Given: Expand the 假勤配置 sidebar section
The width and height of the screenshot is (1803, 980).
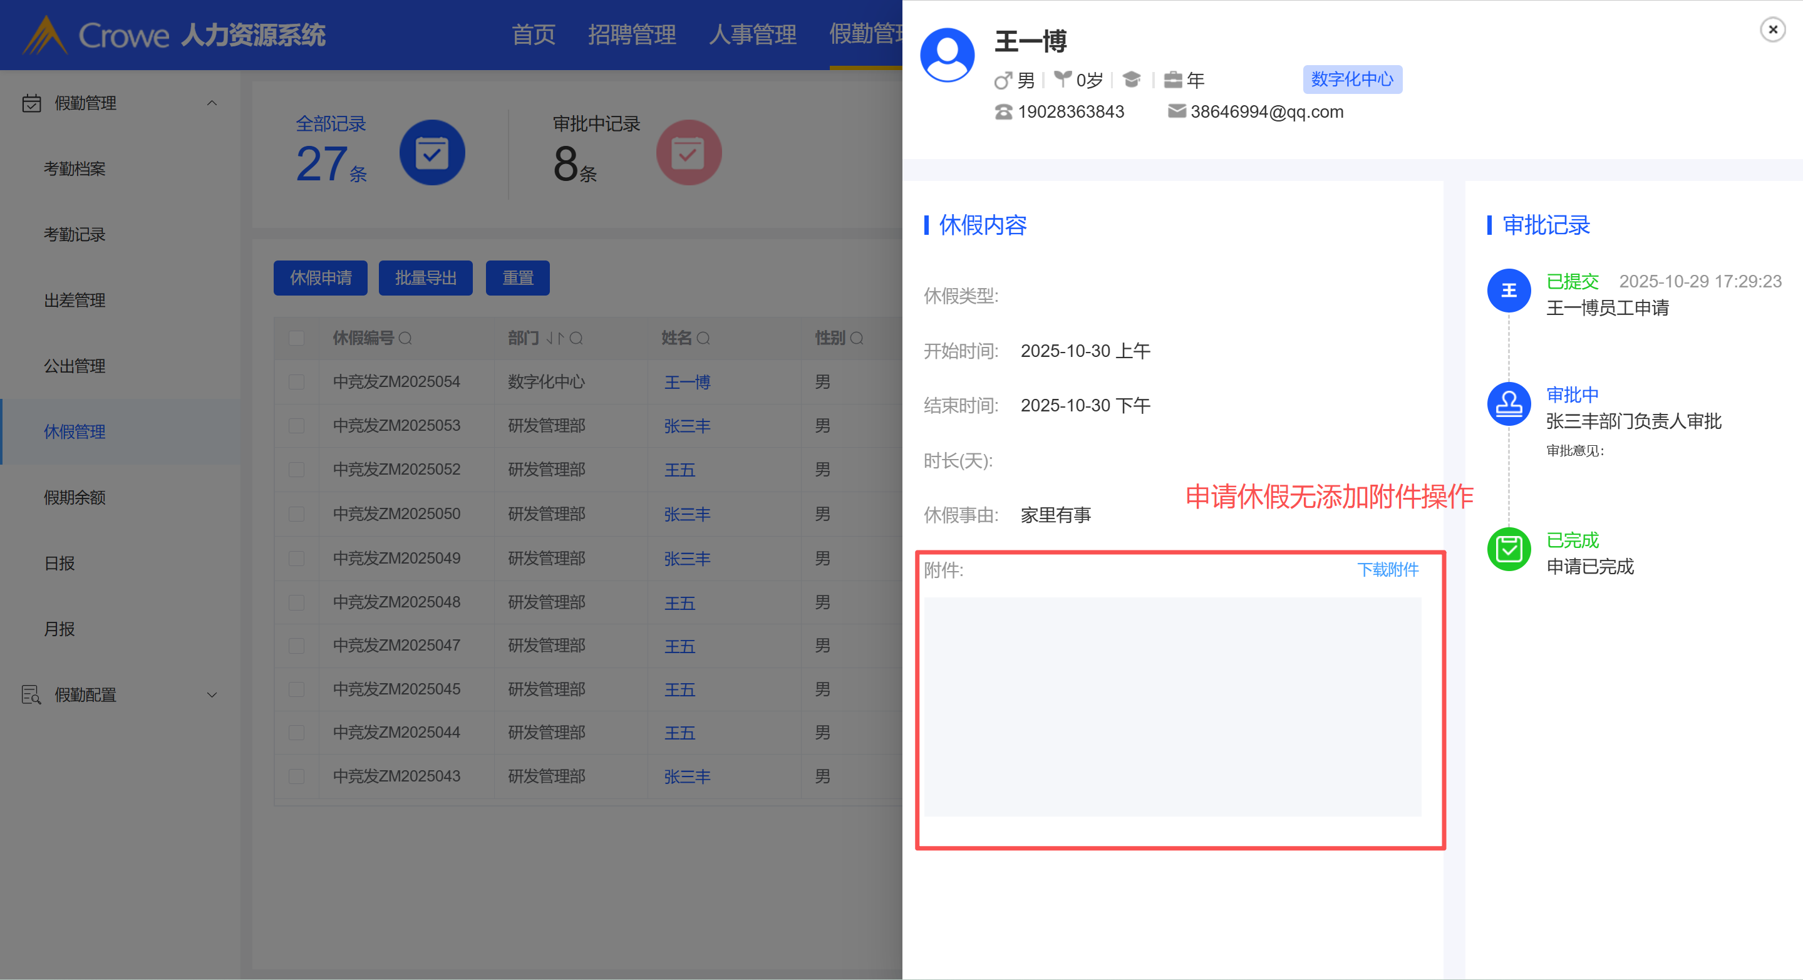Looking at the screenshot, I should 212,695.
